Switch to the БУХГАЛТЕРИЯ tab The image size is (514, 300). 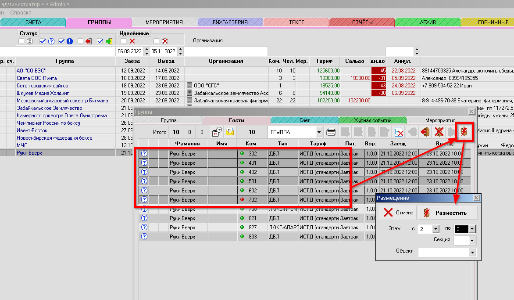[x=230, y=22]
